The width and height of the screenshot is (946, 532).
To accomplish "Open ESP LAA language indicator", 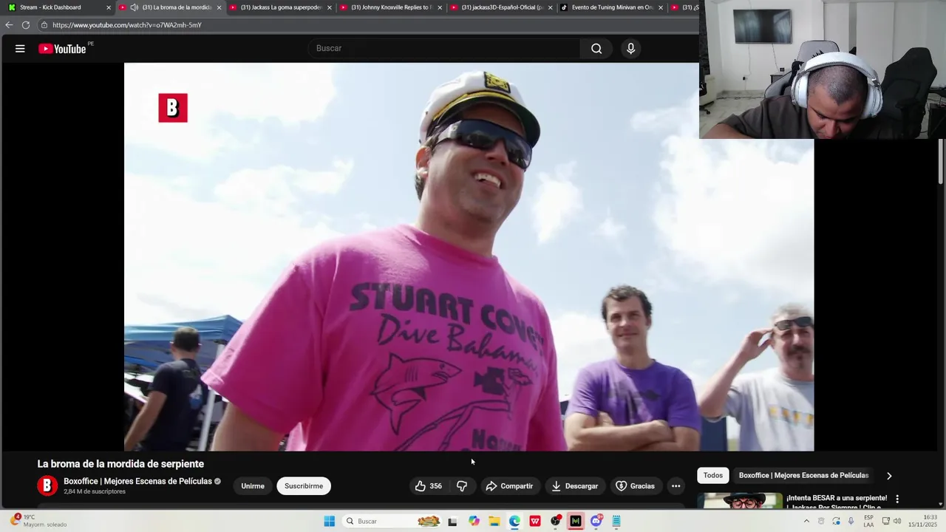I will (x=868, y=521).
